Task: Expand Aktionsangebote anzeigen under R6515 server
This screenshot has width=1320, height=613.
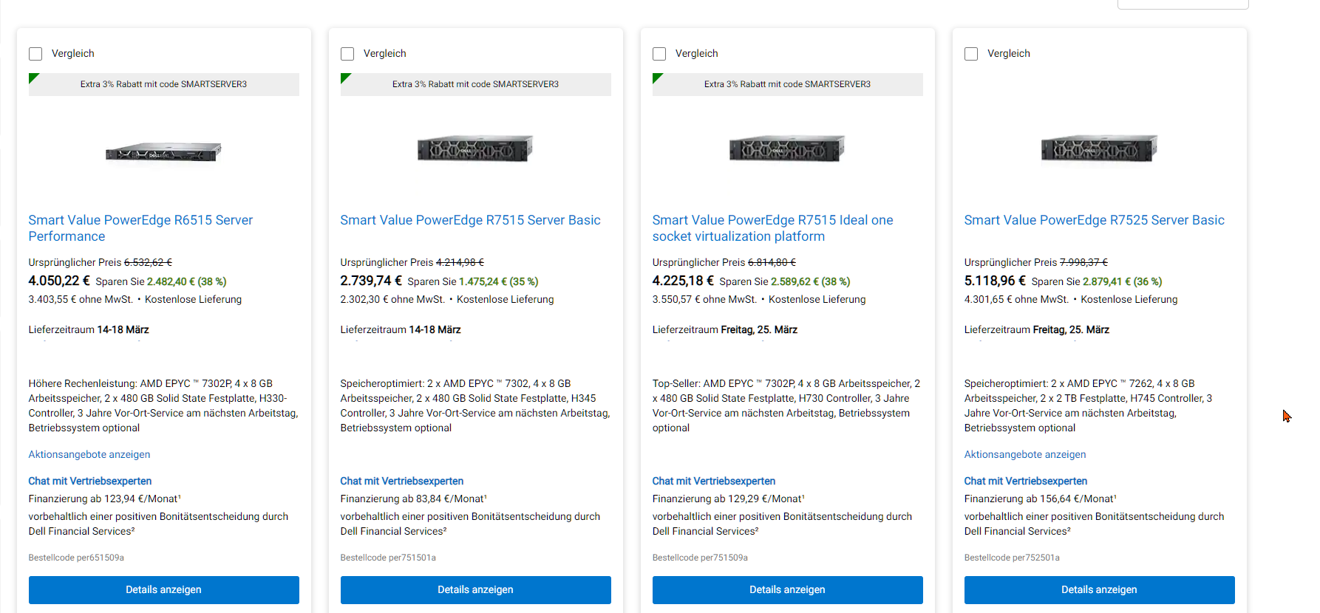Action: coord(89,454)
